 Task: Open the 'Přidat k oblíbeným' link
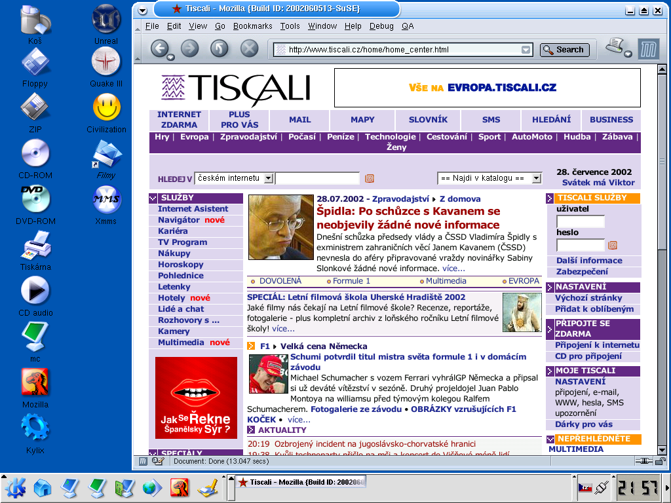tap(594, 309)
